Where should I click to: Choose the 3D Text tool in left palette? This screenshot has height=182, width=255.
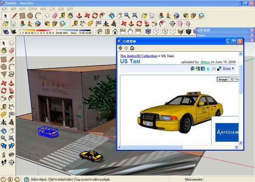[11, 122]
